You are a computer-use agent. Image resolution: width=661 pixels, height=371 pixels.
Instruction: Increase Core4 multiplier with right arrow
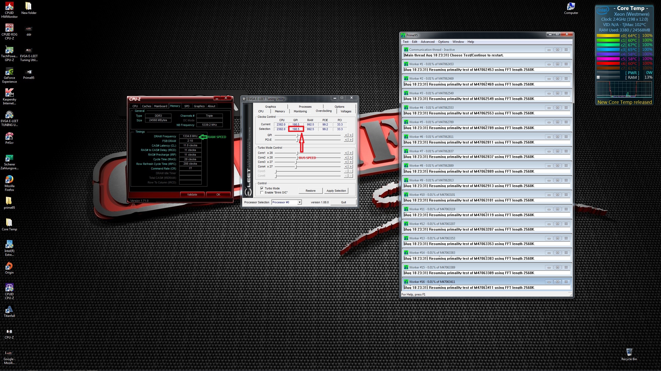[351, 166]
